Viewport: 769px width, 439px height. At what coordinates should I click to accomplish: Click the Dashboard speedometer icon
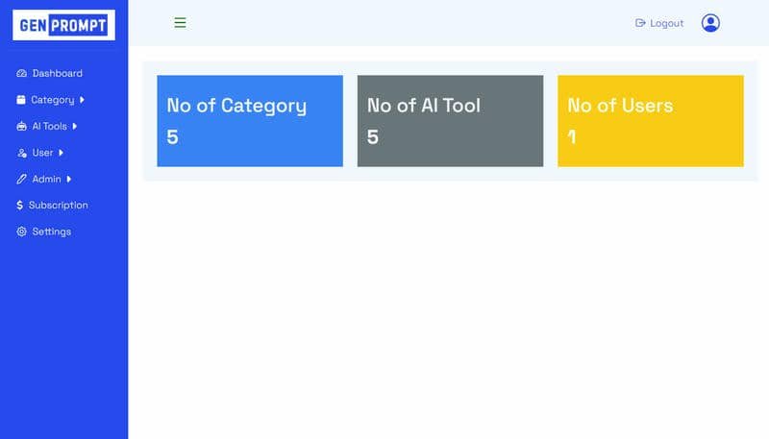coord(21,74)
